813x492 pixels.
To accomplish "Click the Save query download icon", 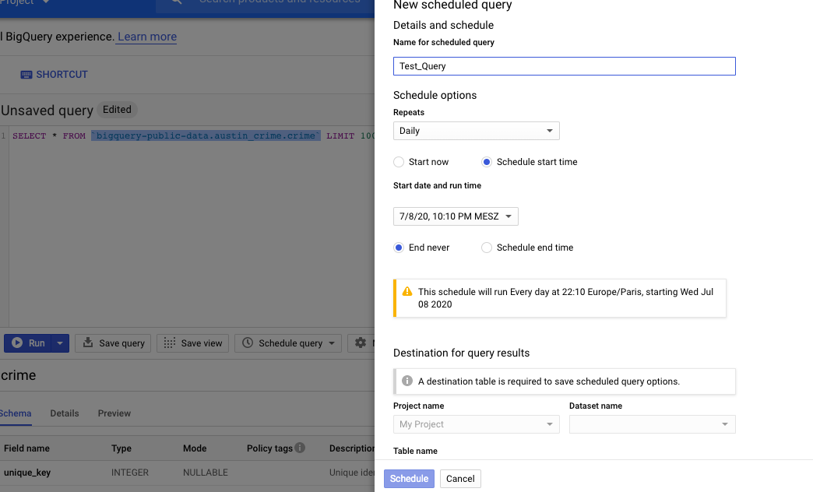I will (88, 343).
